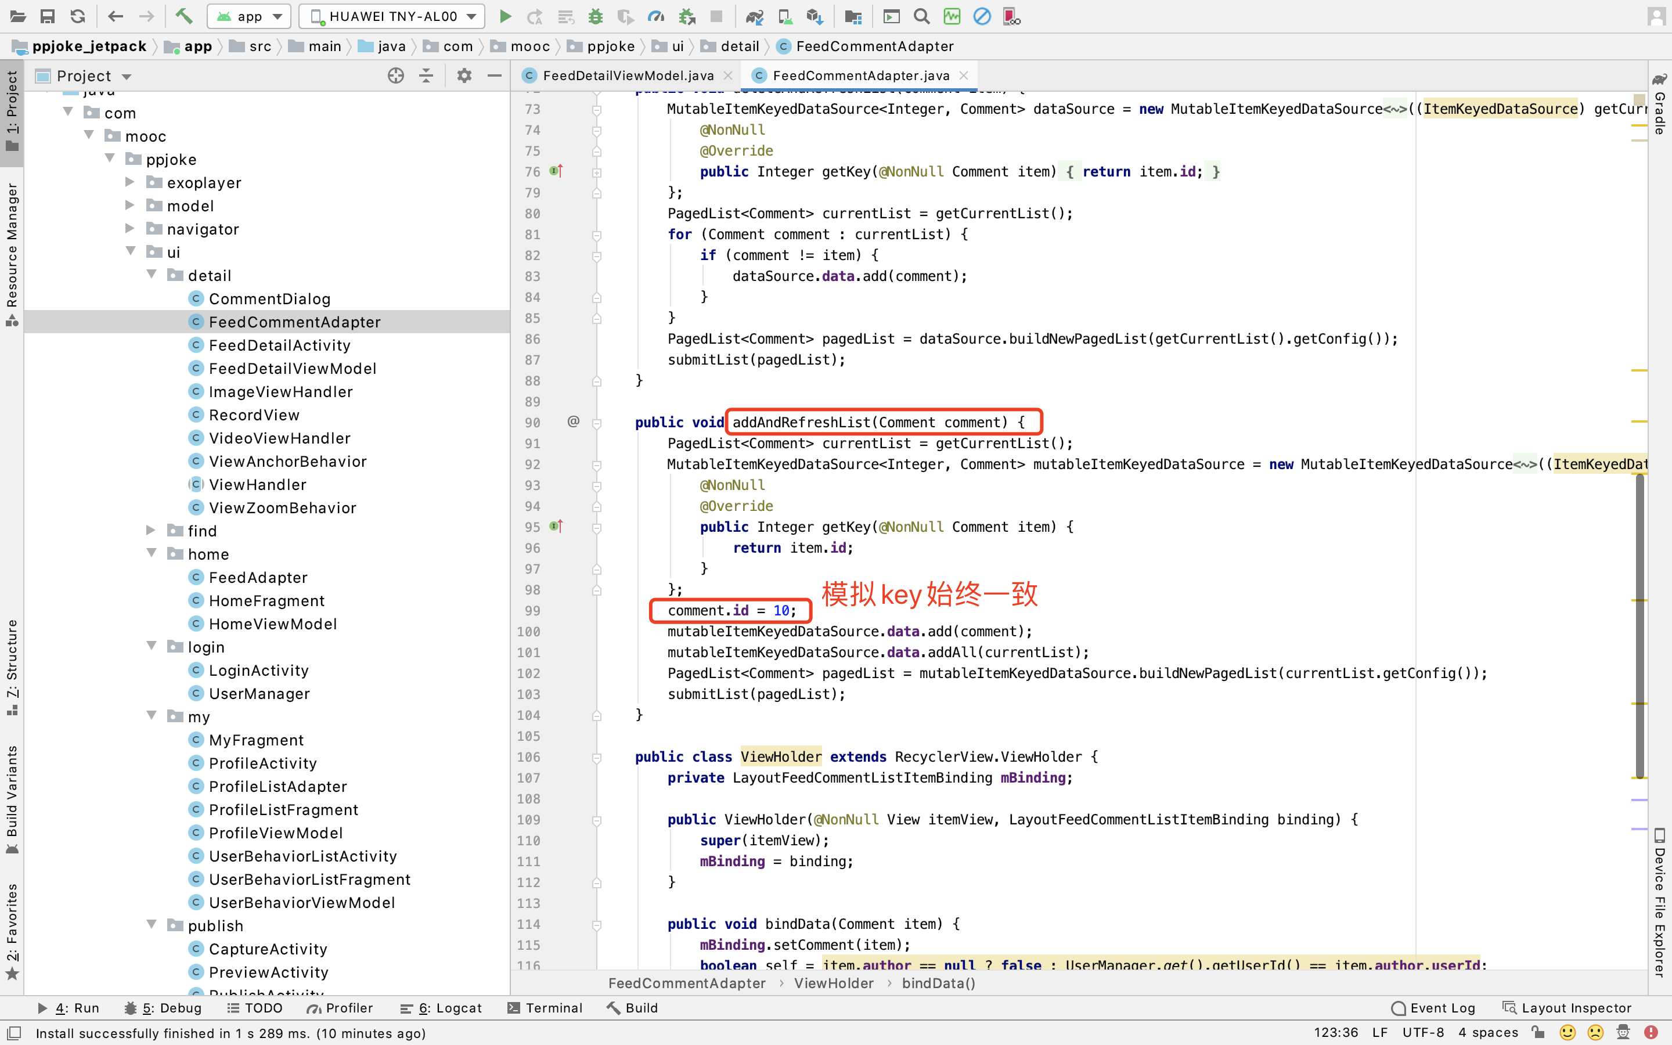Image resolution: width=1672 pixels, height=1045 pixels.
Task: Click the blue prohibited circle icon
Action: [x=982, y=16]
